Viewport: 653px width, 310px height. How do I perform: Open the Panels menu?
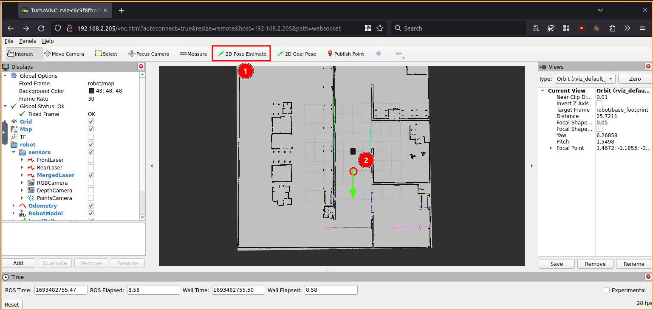click(x=28, y=41)
